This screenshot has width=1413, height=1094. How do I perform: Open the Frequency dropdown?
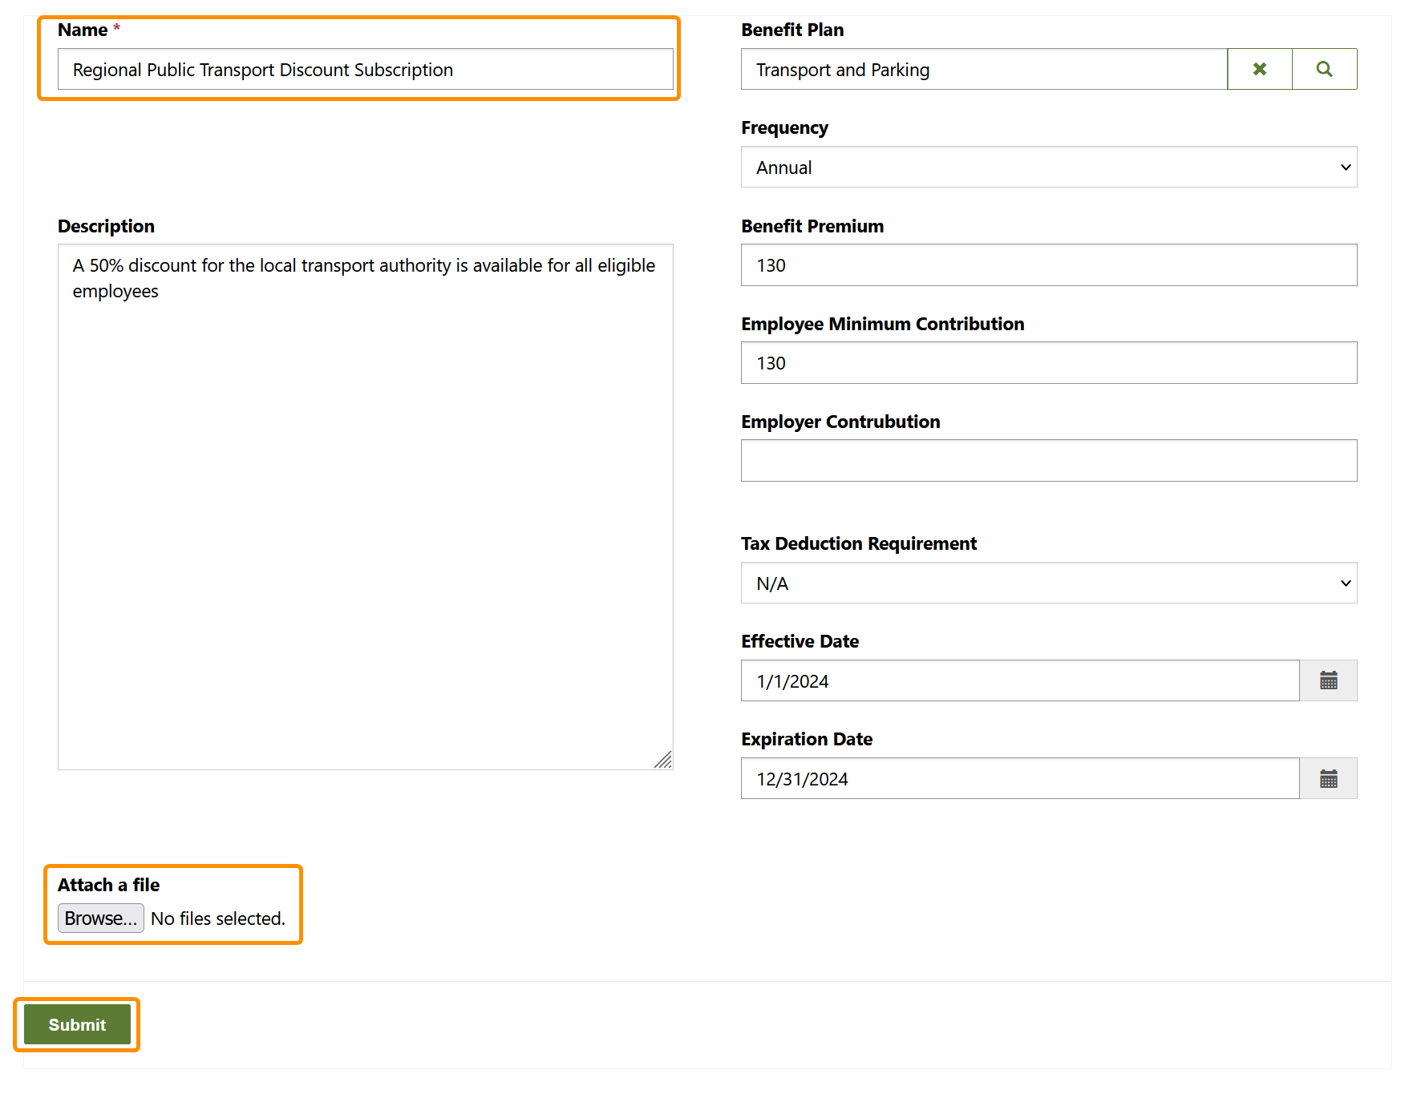1048,168
